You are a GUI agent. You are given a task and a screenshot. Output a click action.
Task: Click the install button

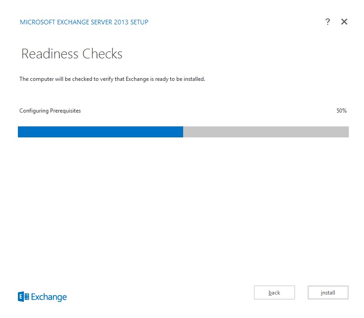[328, 292]
